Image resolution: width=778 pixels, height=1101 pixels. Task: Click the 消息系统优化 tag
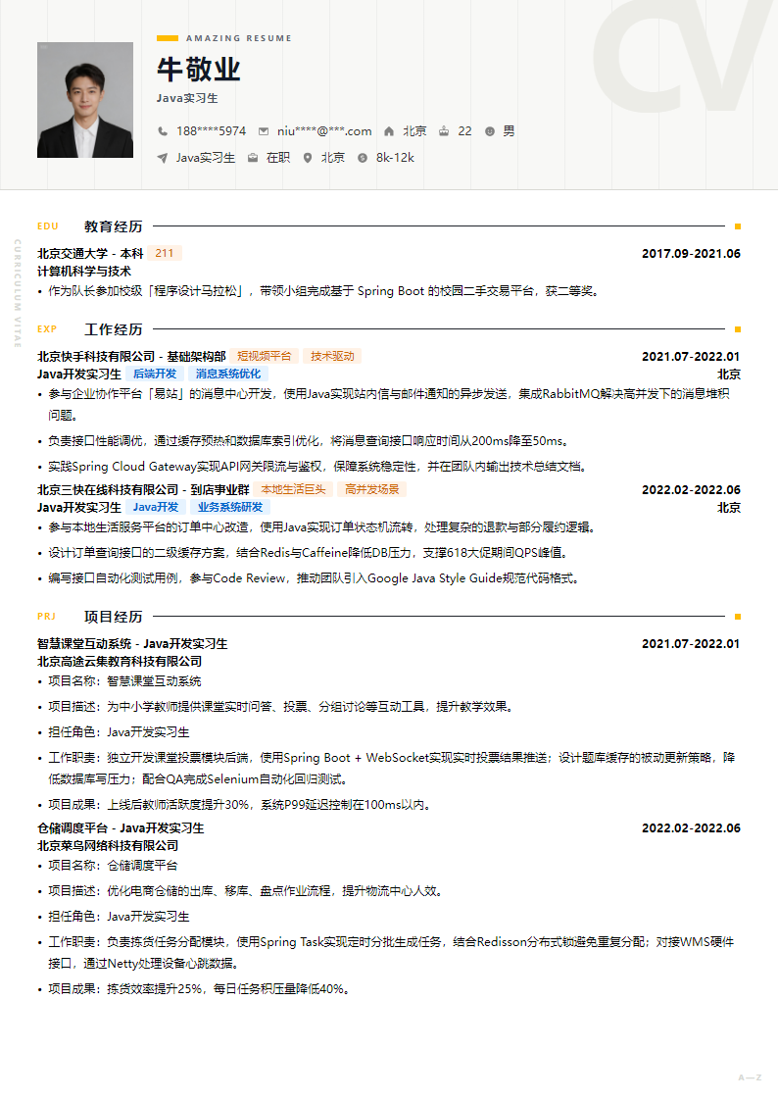click(x=228, y=374)
